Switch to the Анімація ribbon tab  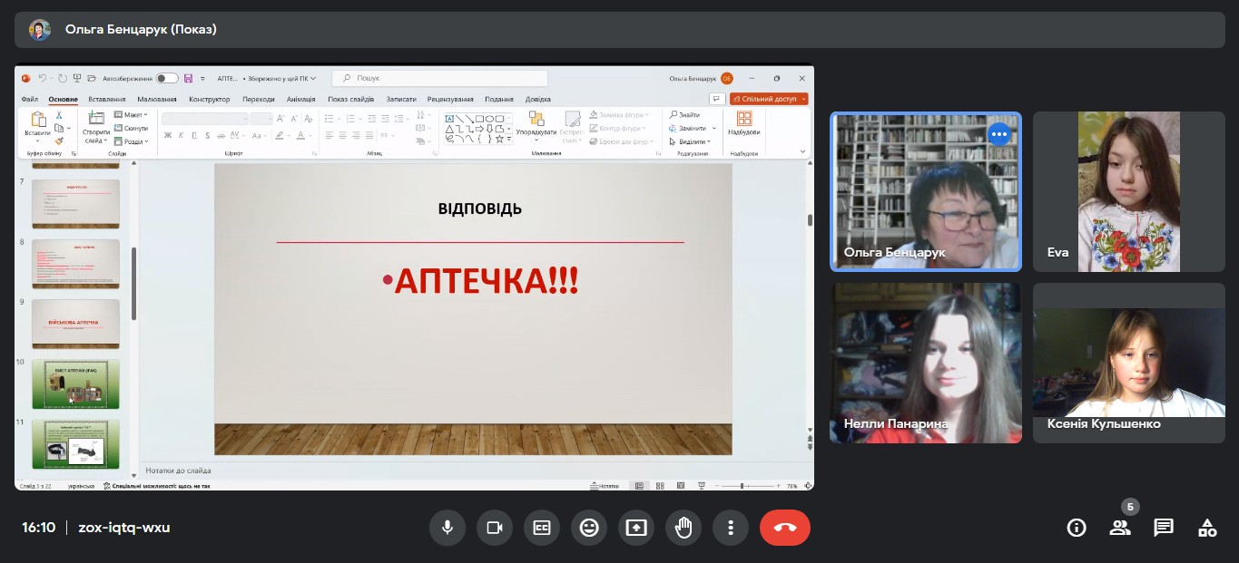point(300,99)
